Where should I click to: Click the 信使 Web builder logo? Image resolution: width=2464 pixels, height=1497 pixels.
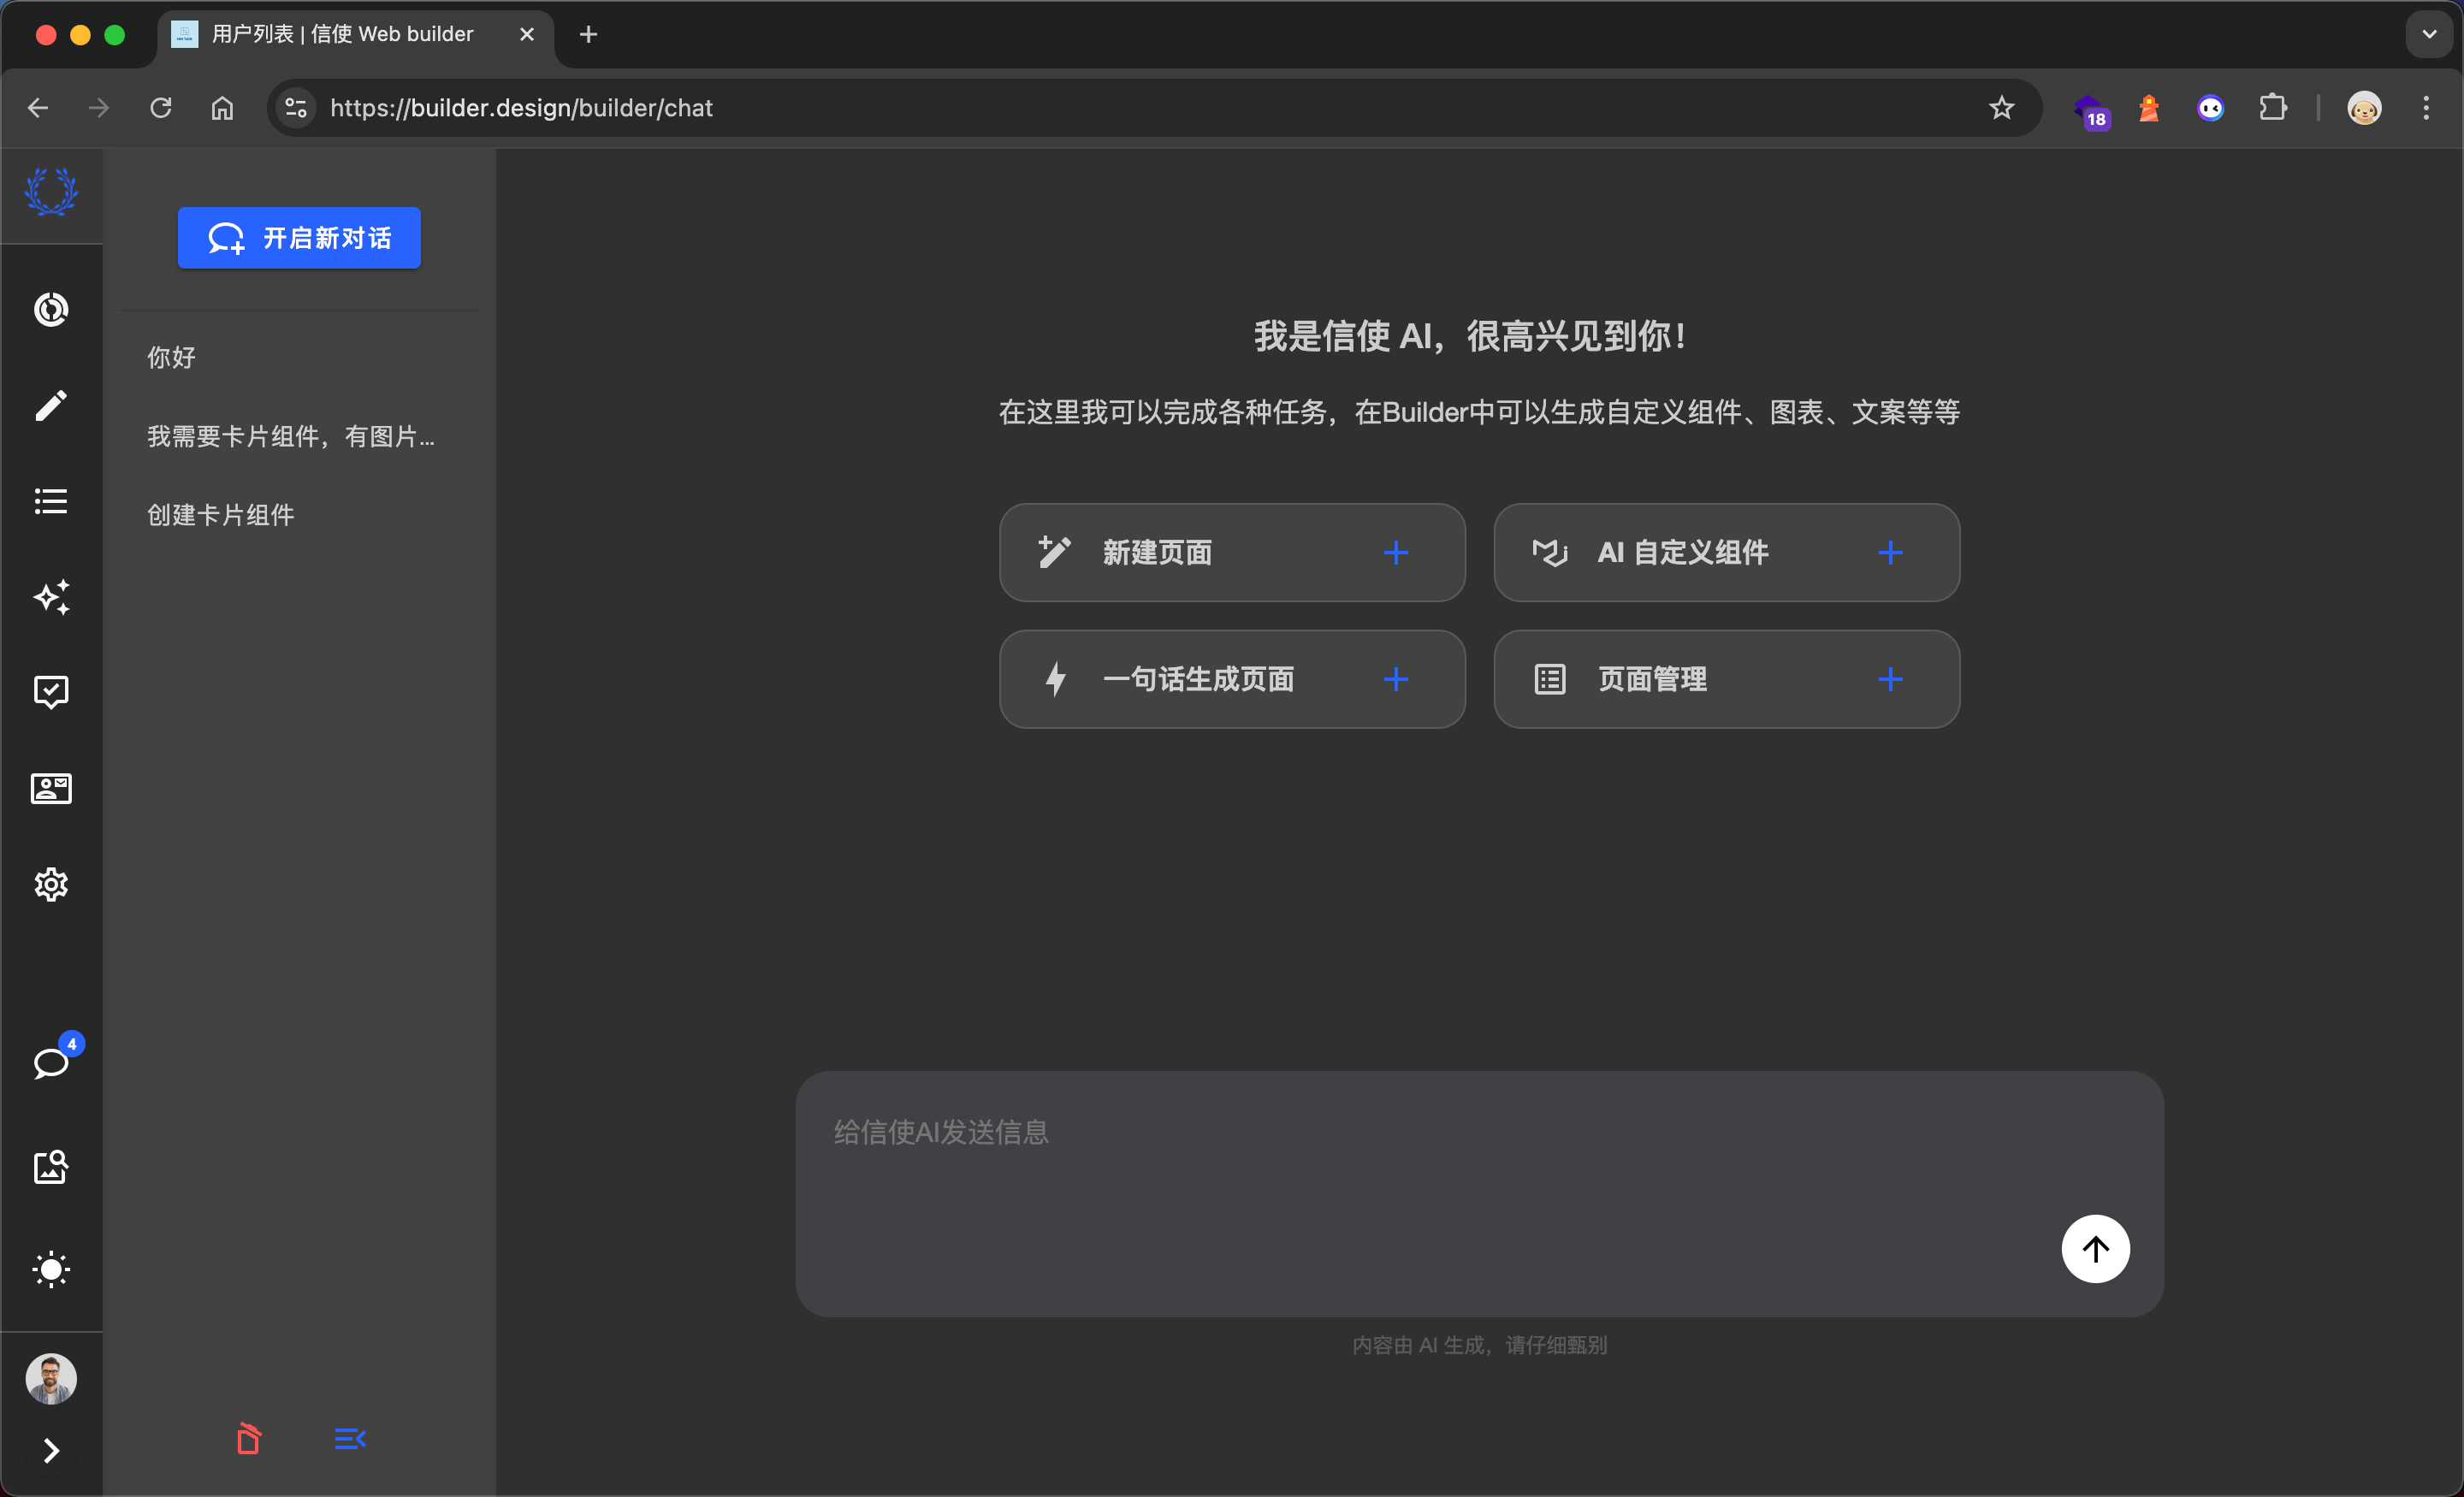(51, 192)
